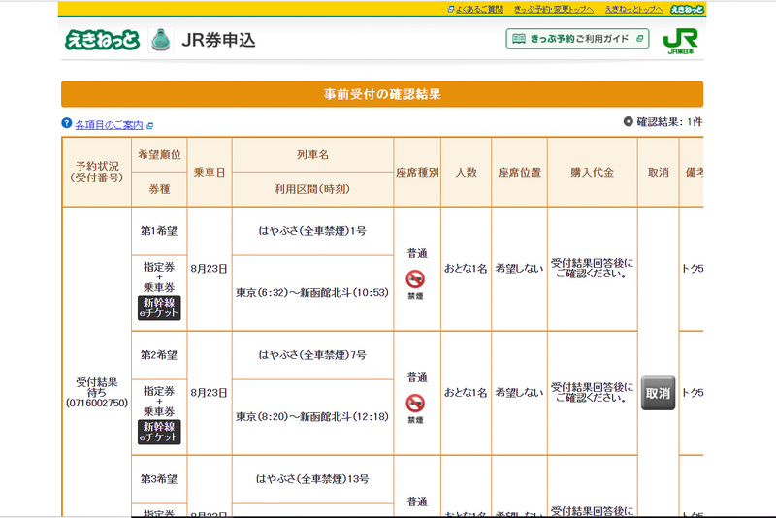
Task: Open きっぷ予約ご利用ガイド button
Action: [577, 39]
